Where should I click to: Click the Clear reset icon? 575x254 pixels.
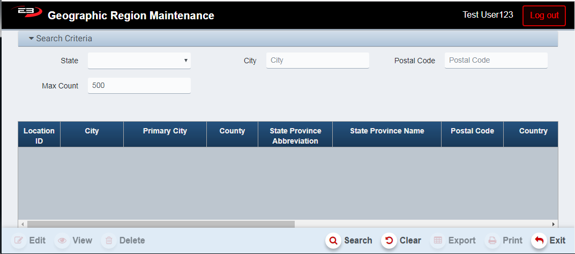coord(389,241)
